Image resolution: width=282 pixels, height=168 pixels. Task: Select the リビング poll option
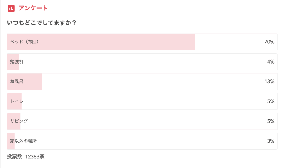click(x=19, y=121)
